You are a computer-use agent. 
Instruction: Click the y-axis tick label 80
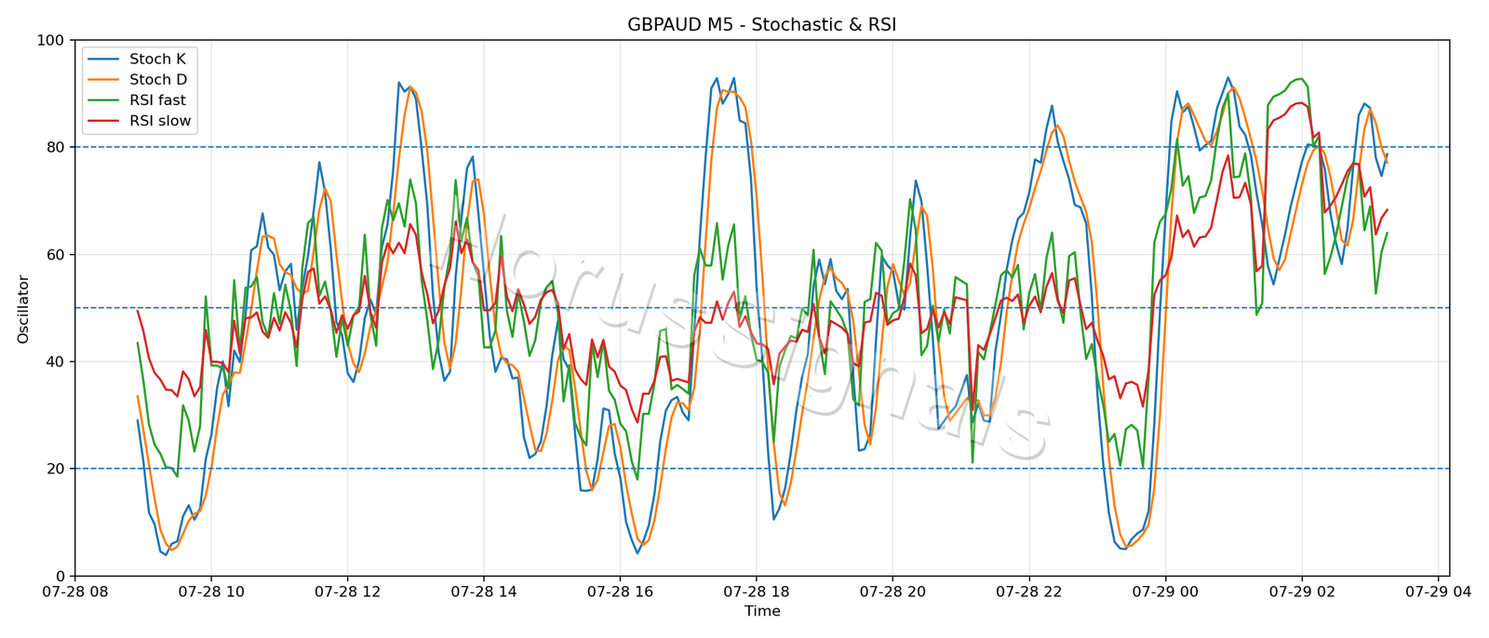[56, 147]
